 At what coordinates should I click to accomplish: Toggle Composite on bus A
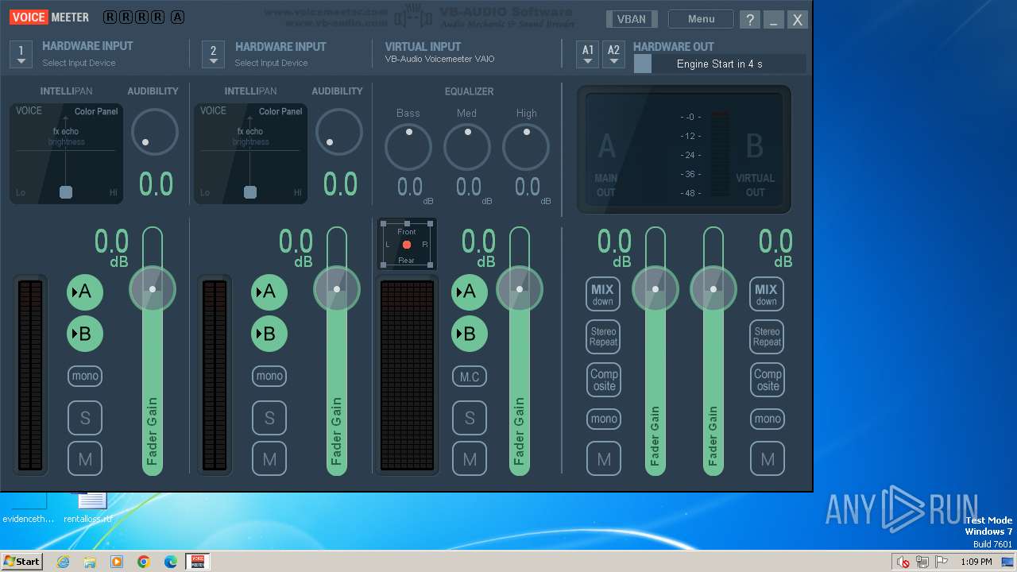(x=604, y=380)
